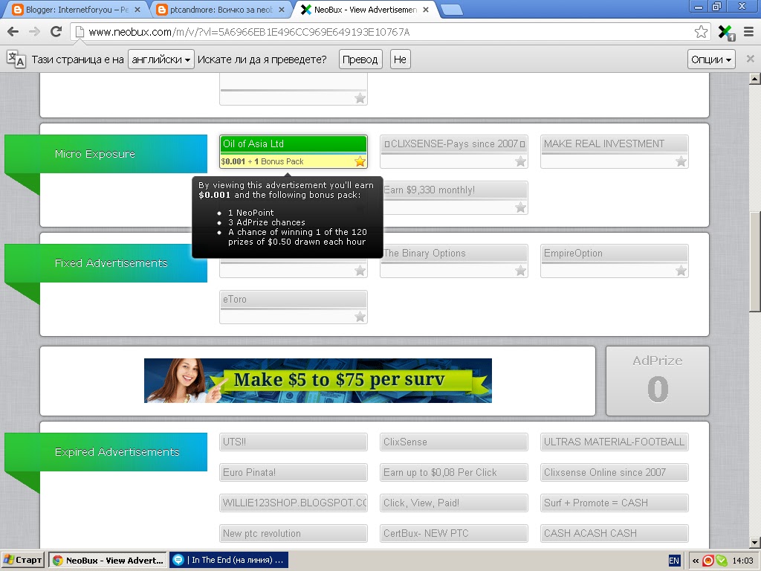
Task: Click the green tray icon
Action: click(722, 561)
